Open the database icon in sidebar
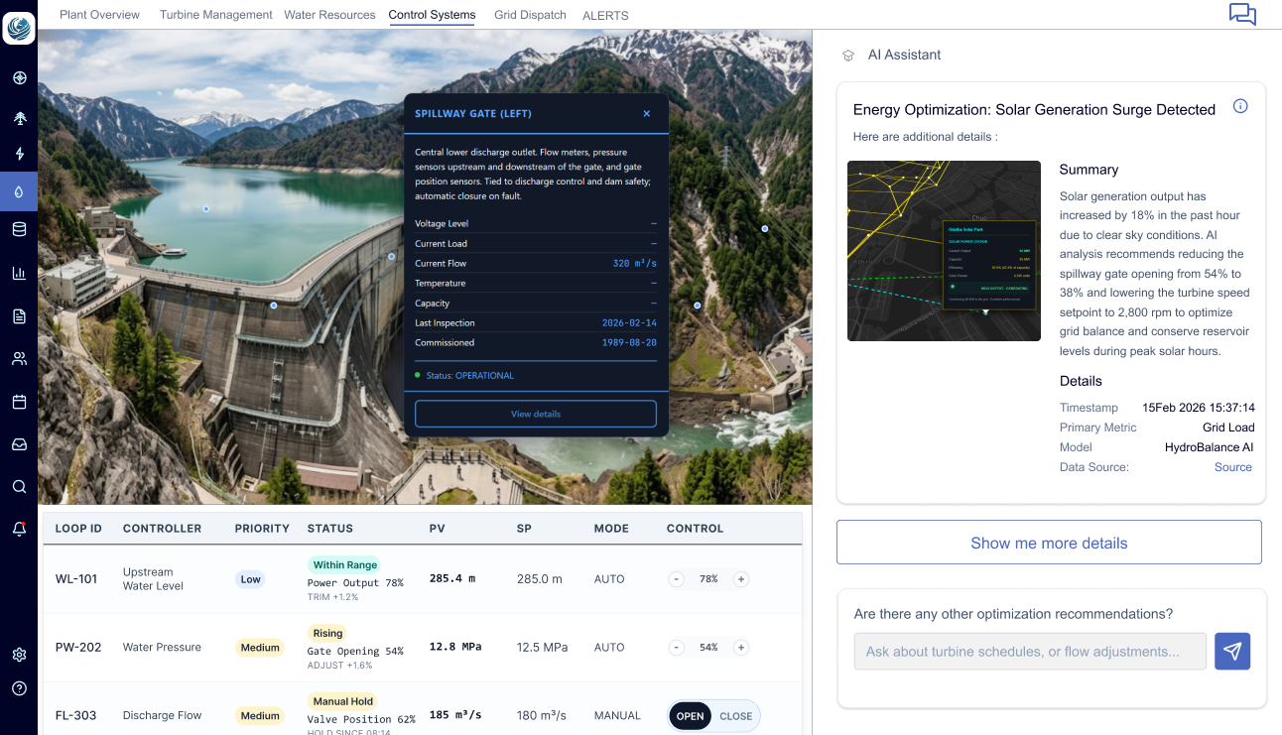Image resolution: width=1282 pixels, height=735 pixels. (19, 230)
